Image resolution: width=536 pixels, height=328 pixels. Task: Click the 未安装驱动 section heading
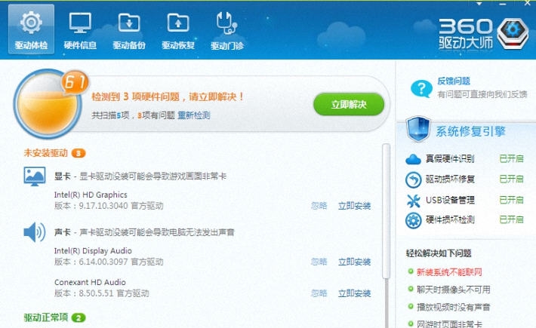(x=46, y=153)
